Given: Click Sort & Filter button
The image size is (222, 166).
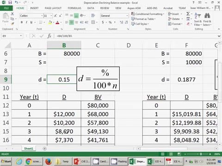Looking at the screenshot, I should pyautogui.click(x=198, y=19).
